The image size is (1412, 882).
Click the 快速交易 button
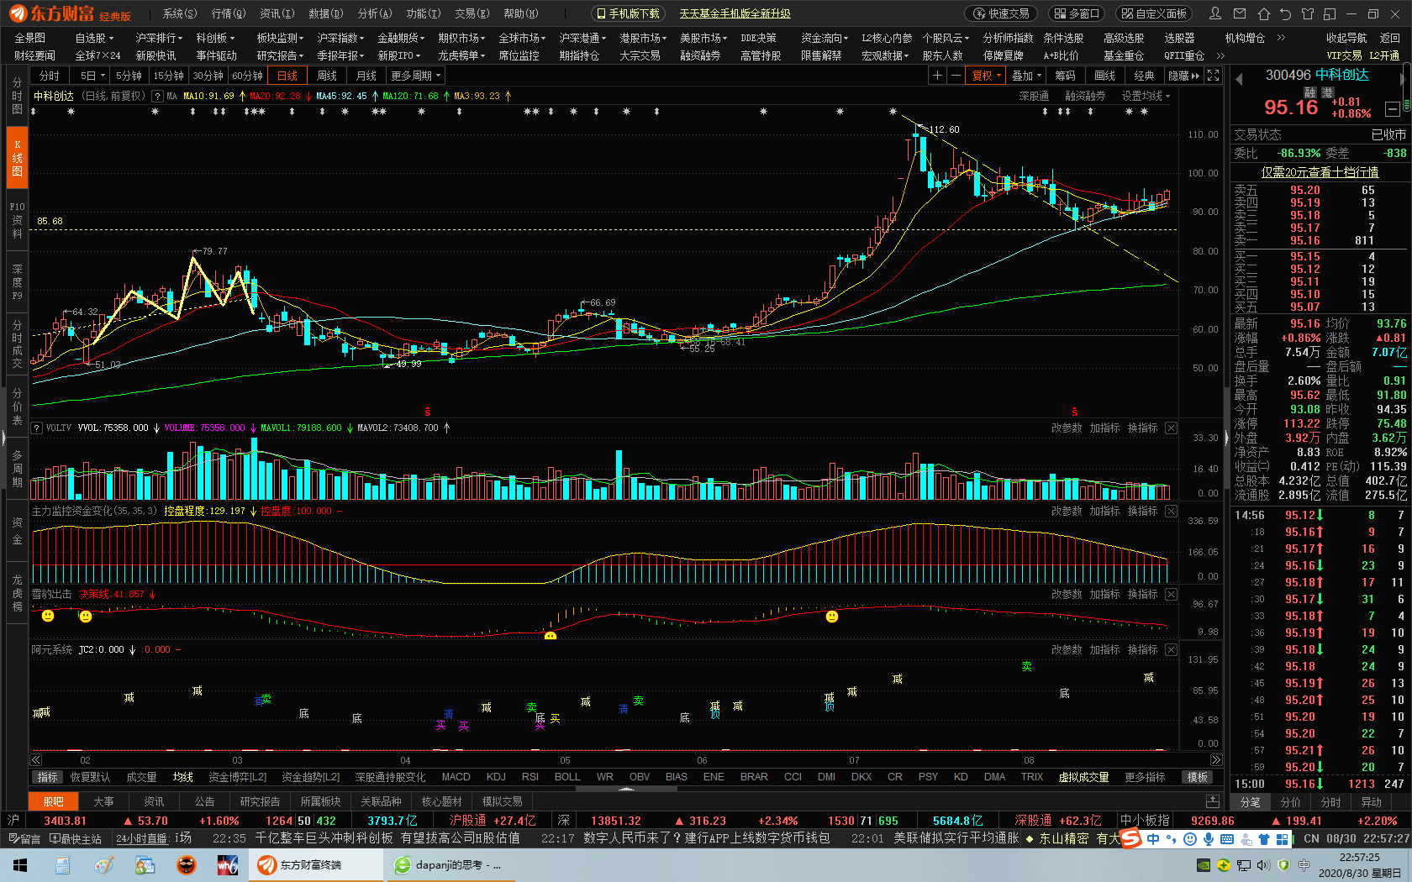(1001, 13)
